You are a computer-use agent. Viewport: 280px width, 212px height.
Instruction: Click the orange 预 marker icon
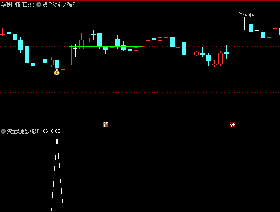coord(106,124)
